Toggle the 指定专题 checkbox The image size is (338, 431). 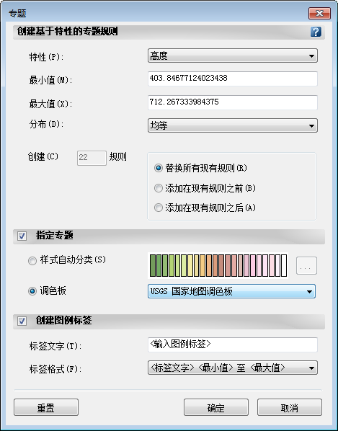[x=22, y=236]
